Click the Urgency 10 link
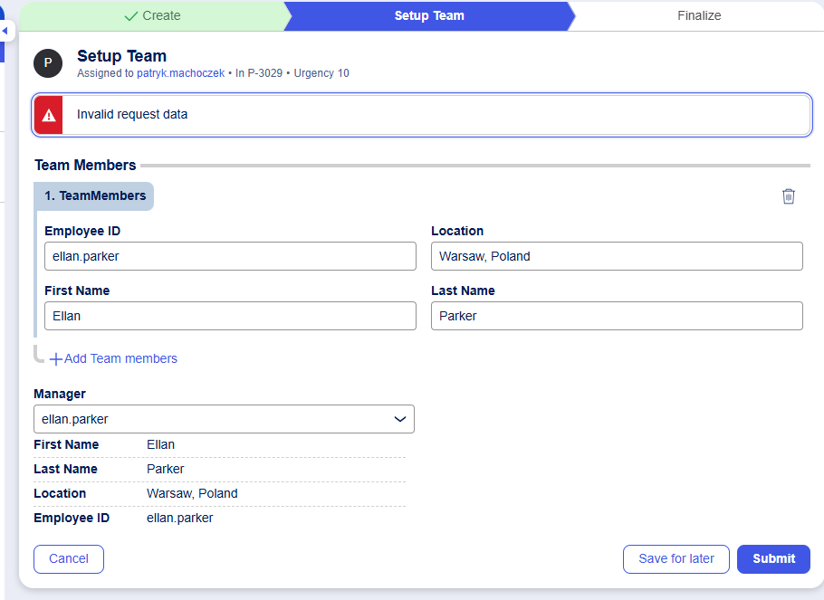The image size is (824, 600). (x=321, y=73)
